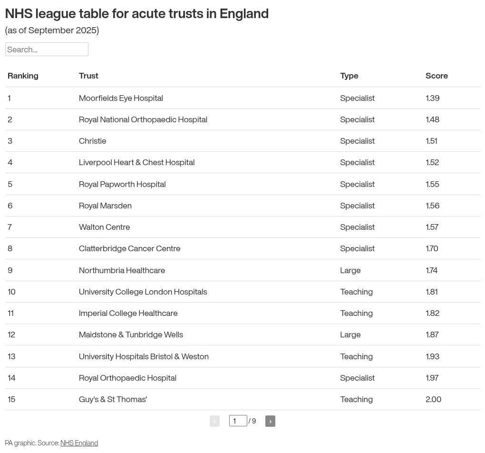
Task: Select the page number box
Action: 238,421
